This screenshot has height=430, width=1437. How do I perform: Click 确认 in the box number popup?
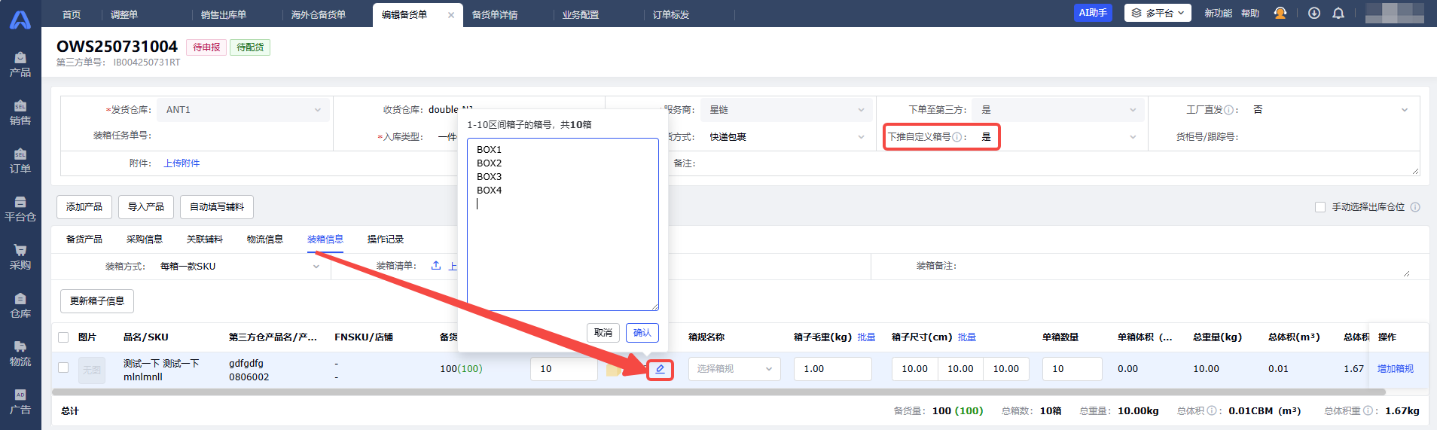click(x=642, y=333)
